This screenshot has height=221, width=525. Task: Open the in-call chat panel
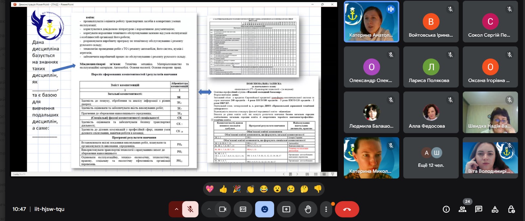(478, 209)
